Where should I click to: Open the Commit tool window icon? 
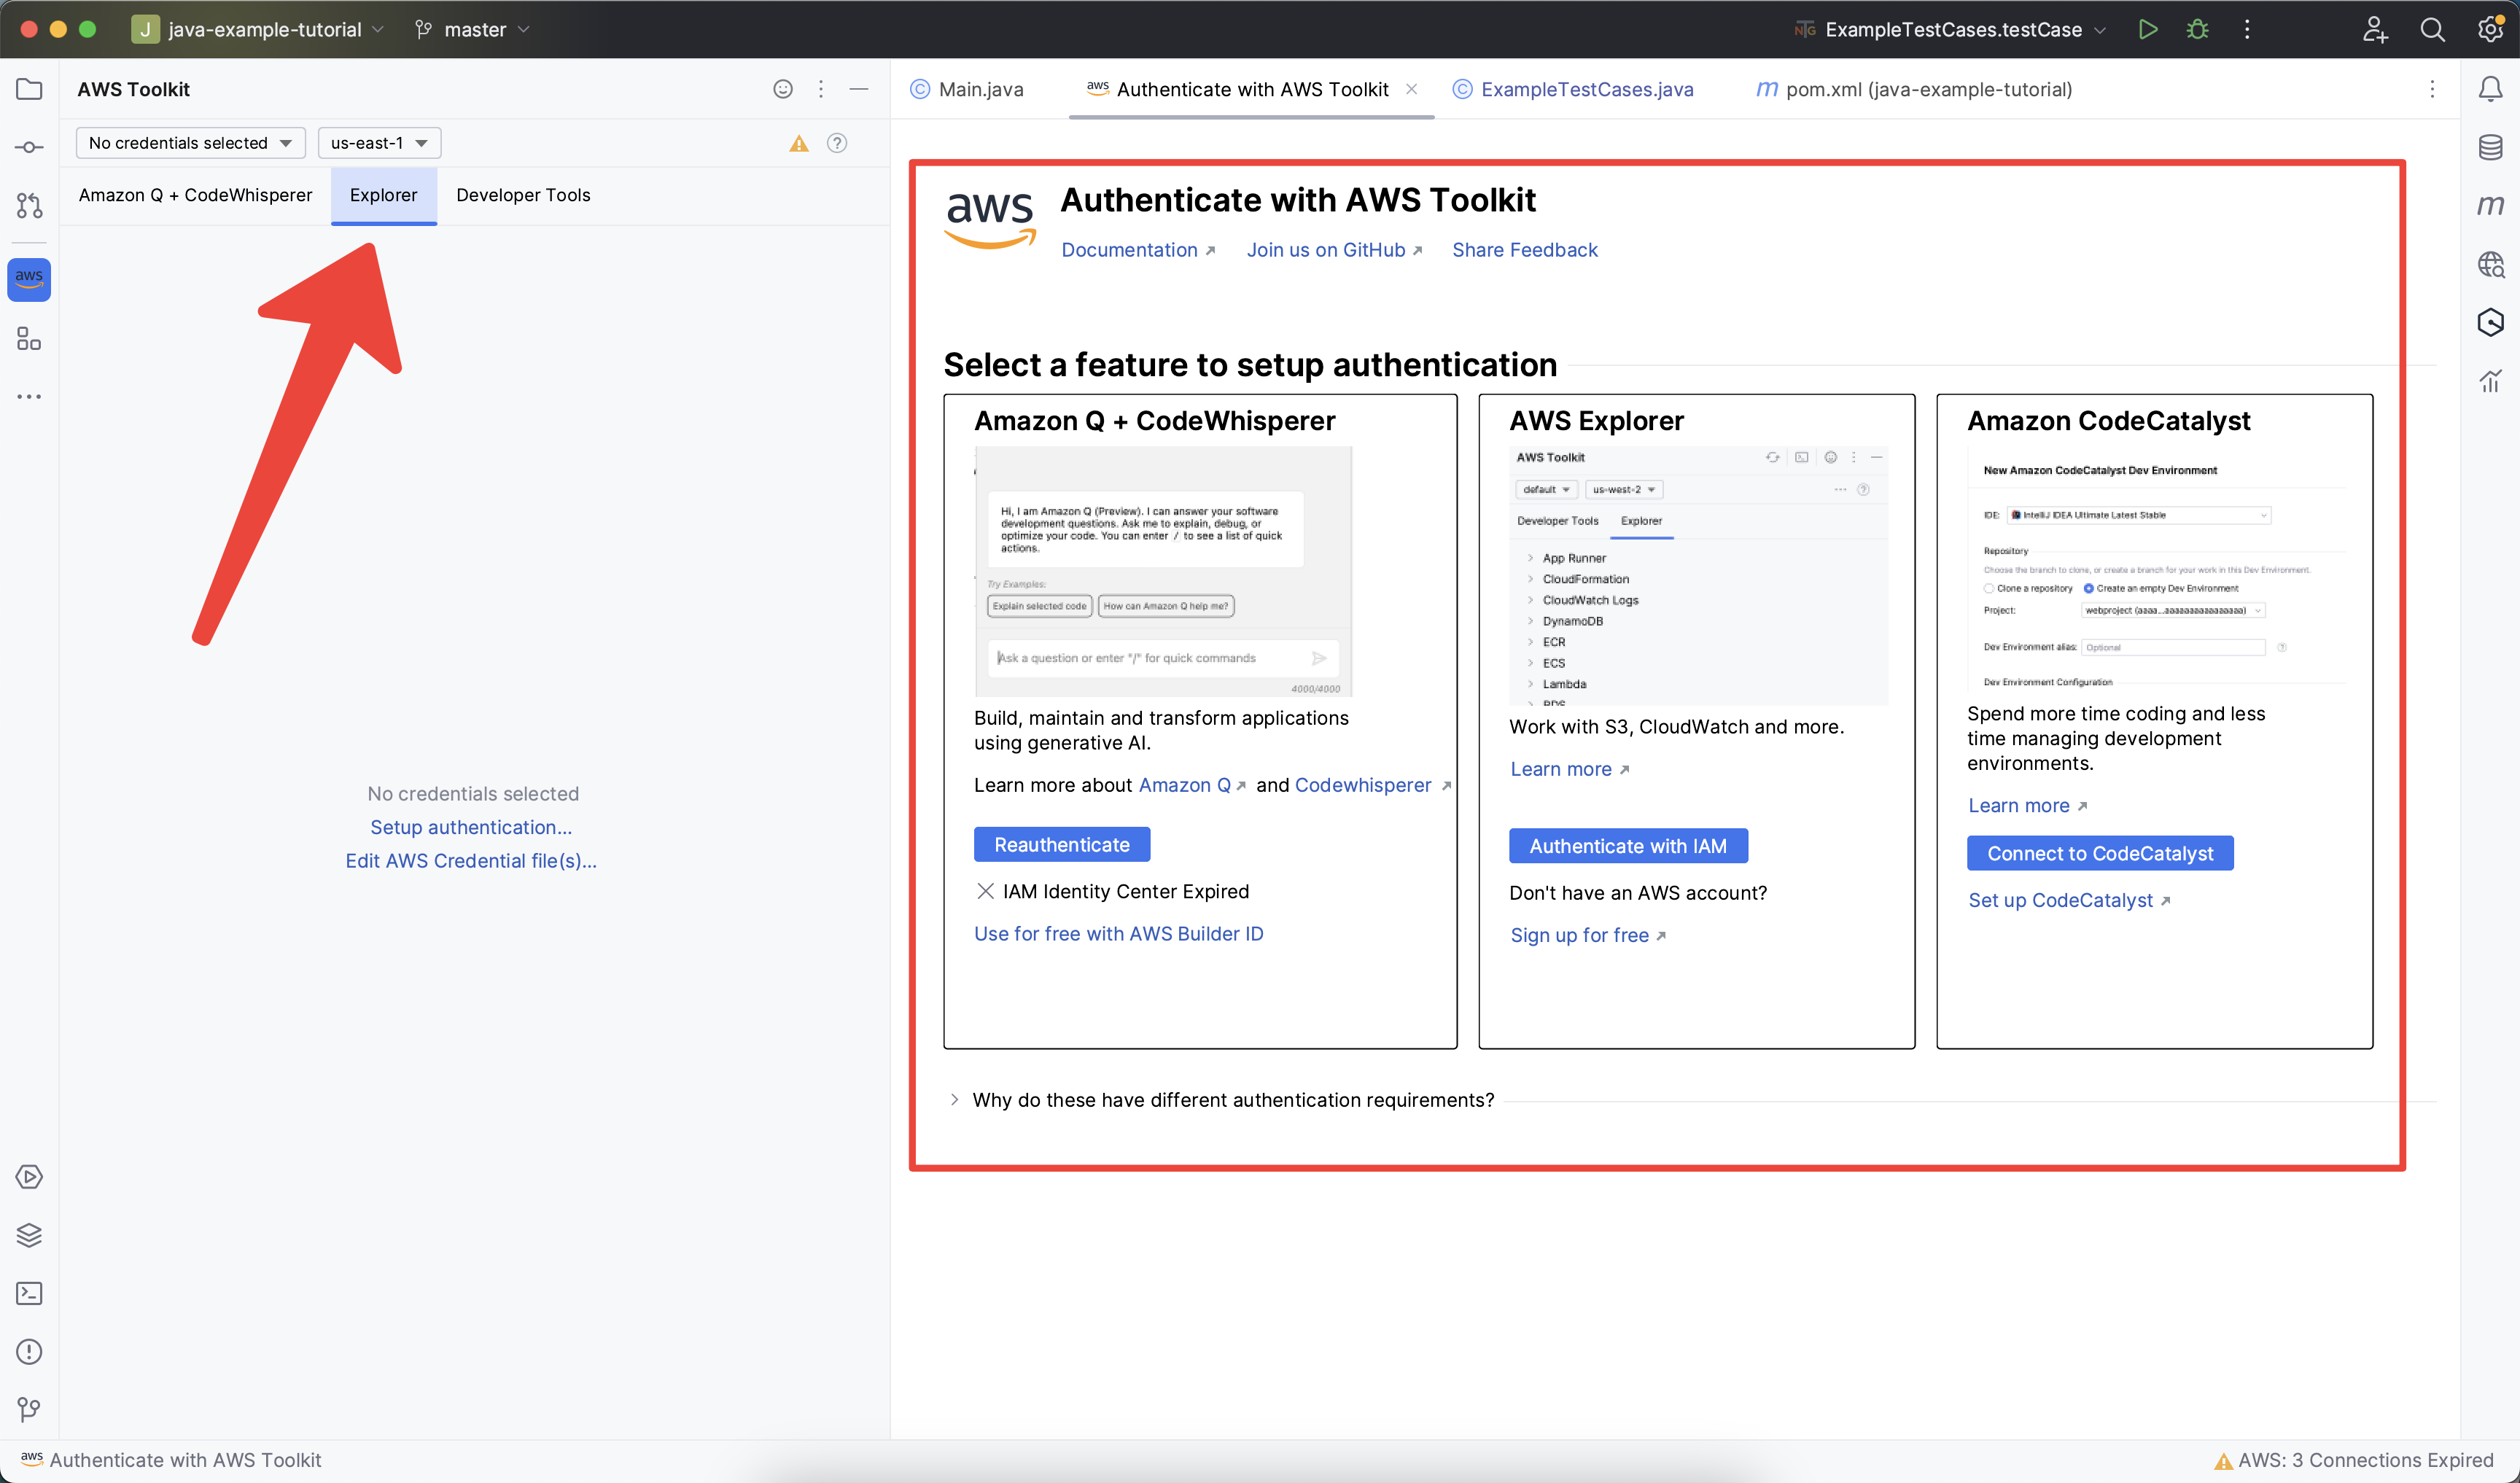pos(29,147)
